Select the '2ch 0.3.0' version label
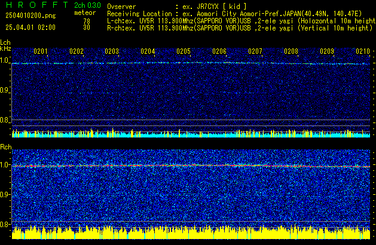The image size is (376, 245). click(87, 5)
